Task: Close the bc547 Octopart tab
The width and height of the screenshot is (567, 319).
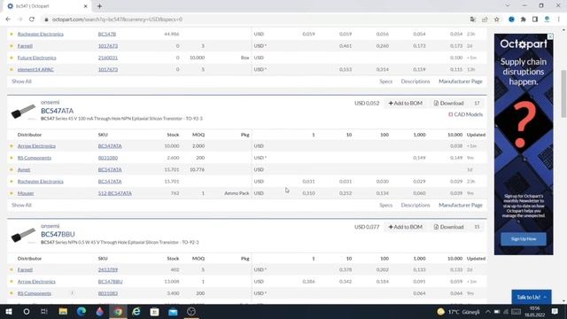Action: pyautogui.click(x=85, y=6)
